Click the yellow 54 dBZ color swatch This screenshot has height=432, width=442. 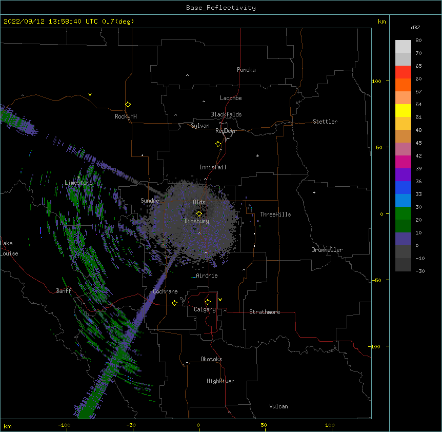point(403,110)
